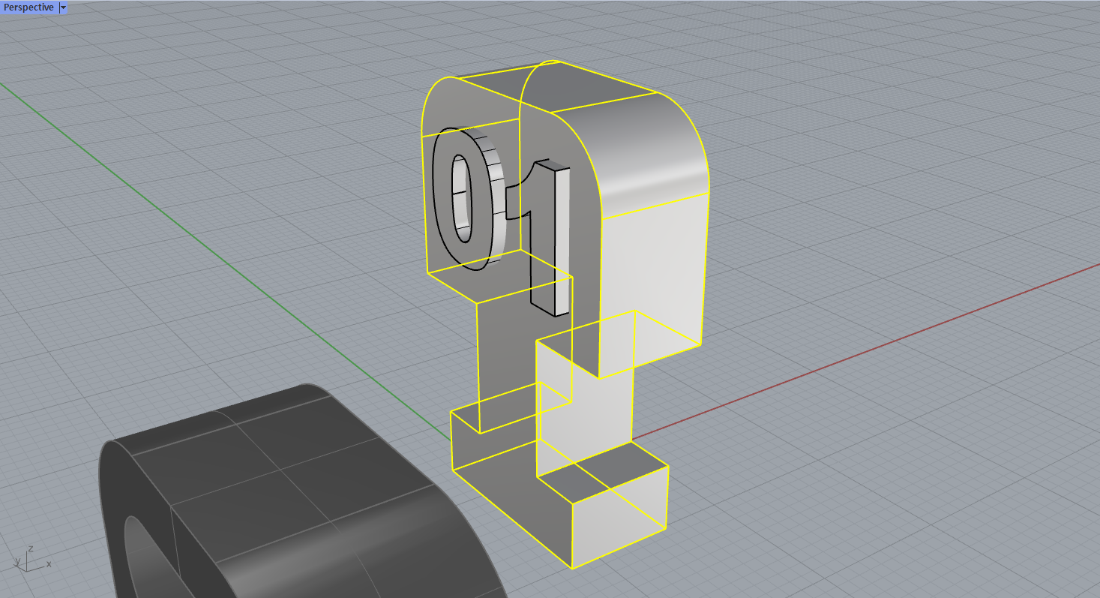Open the Perspective viewport title menu
This screenshot has width=1100, height=598.
tap(28, 8)
